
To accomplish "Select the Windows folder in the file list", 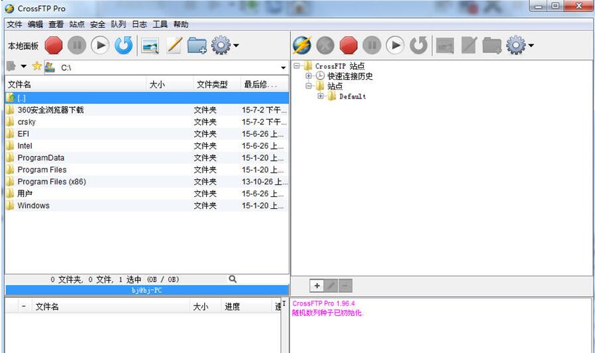I will pos(33,206).
